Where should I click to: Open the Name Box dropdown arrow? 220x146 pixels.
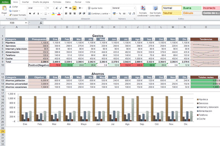click(26, 23)
